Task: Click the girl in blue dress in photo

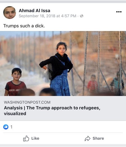Action: (x=58, y=69)
